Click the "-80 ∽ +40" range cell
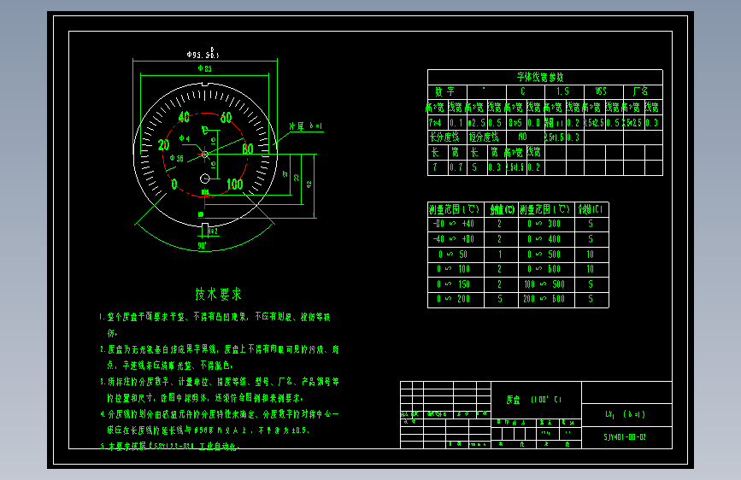The height and width of the screenshot is (480, 741). click(454, 224)
